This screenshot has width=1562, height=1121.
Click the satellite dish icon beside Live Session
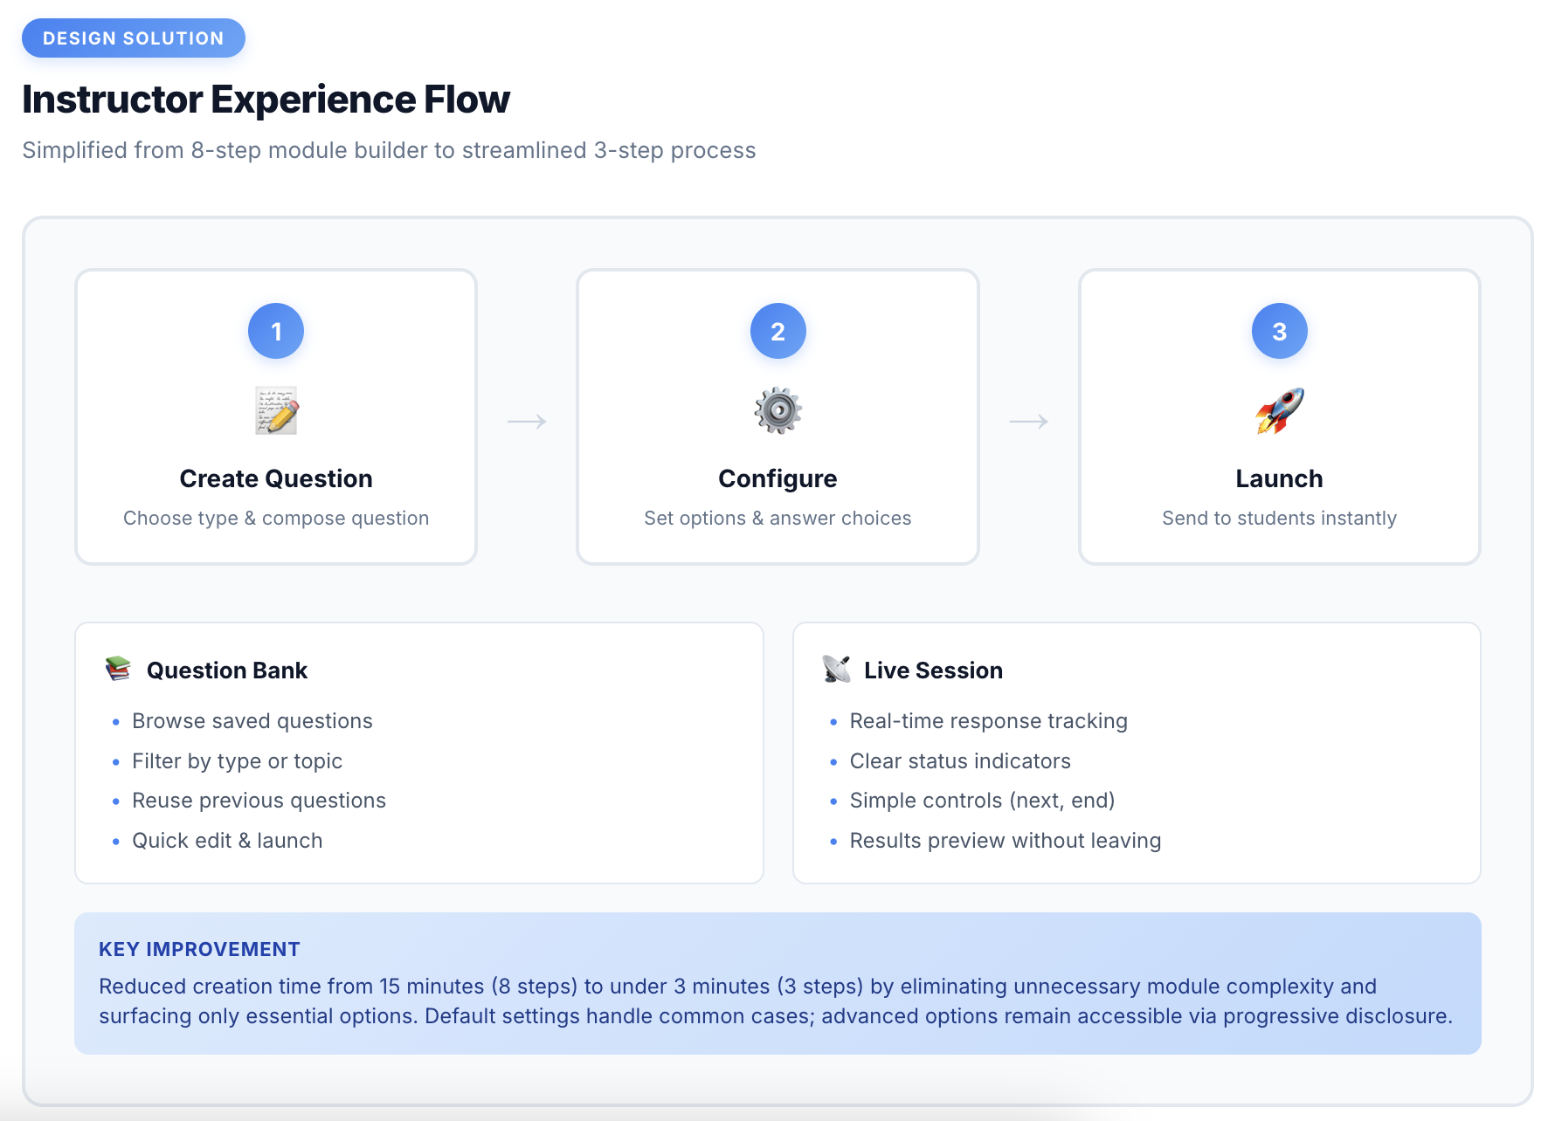tap(836, 669)
